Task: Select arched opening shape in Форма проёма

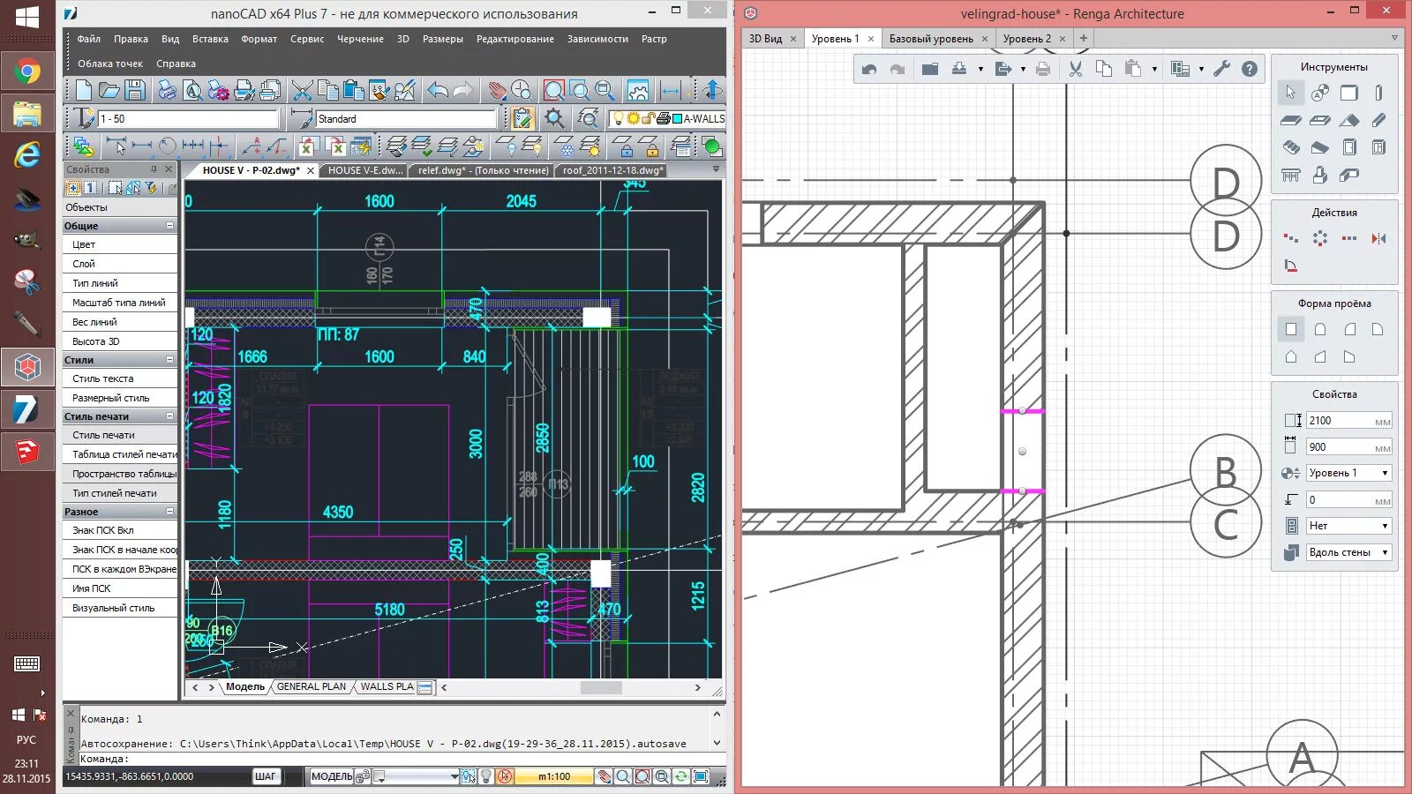Action: pyautogui.click(x=1320, y=330)
